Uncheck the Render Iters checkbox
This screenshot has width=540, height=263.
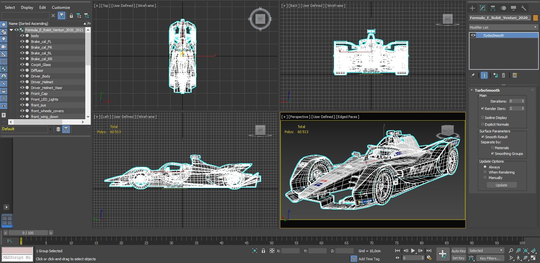[x=482, y=108]
